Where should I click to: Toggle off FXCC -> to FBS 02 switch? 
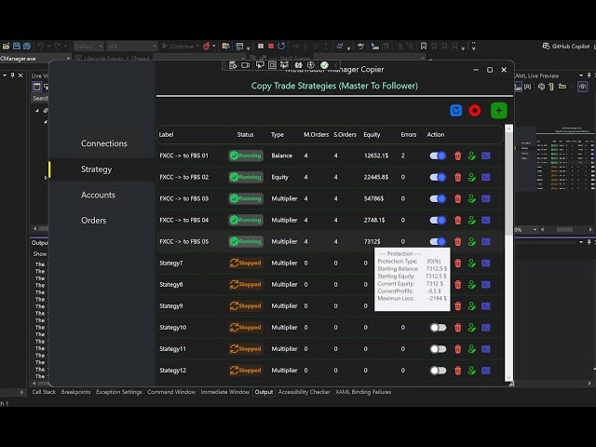click(x=438, y=177)
